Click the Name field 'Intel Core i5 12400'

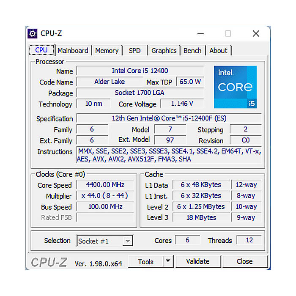140,71
